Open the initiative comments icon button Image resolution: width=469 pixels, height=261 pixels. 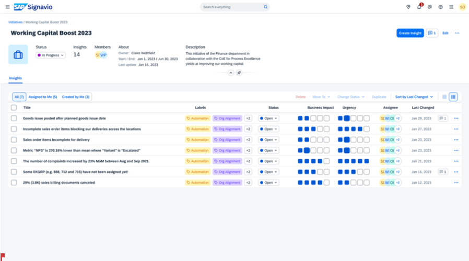pos(432,33)
